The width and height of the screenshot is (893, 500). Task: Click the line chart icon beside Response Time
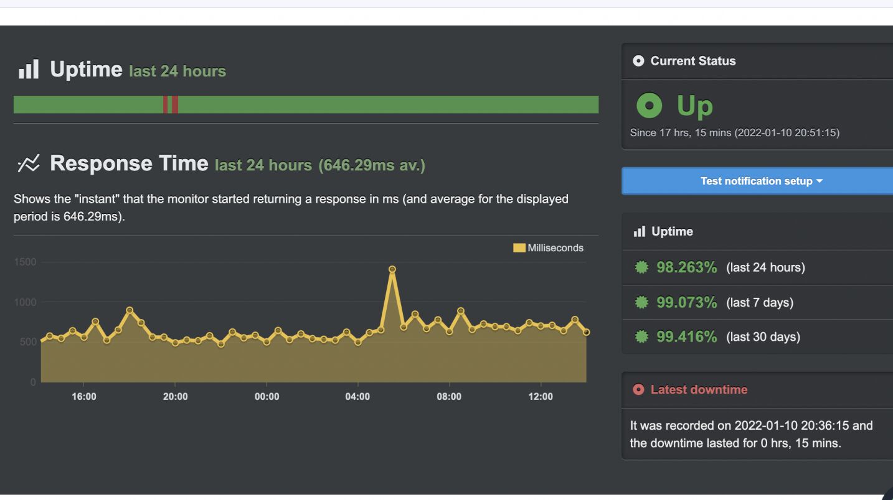coord(28,164)
